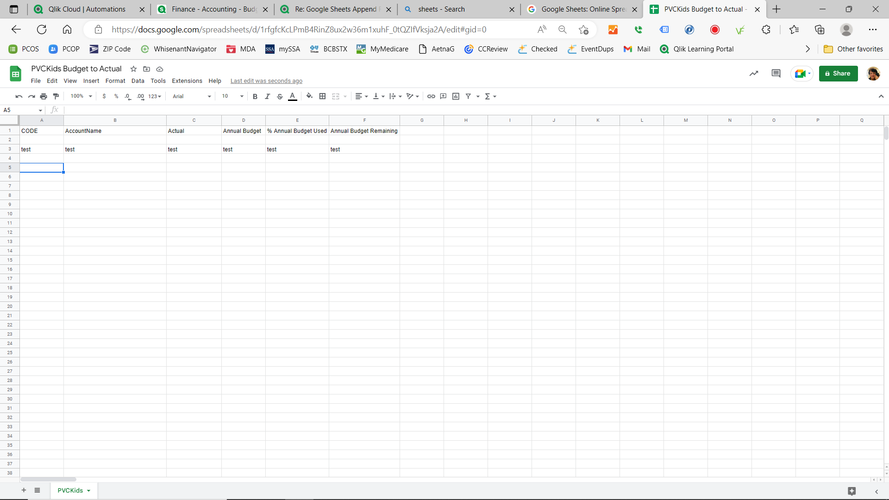Increase decimal places button

pos(140,96)
